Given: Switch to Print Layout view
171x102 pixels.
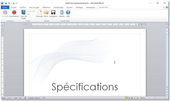Looking at the screenshot, I should [x=126, y=98].
